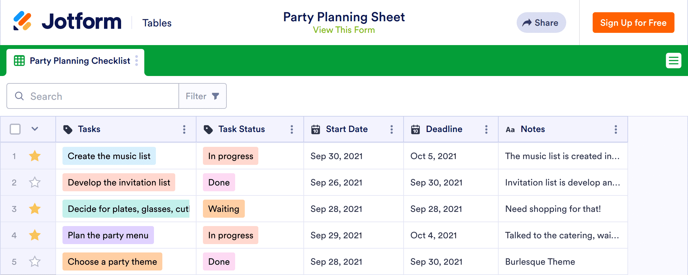688x275 pixels.
Task: Click the Filter funnel icon
Action: point(215,96)
